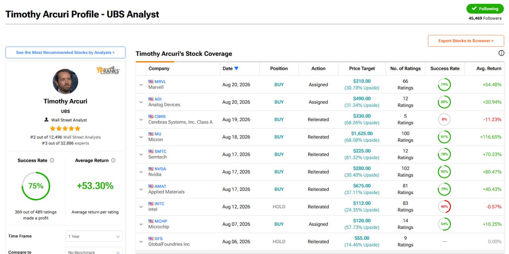Click the US flag icon beside INTC
This screenshot has width=509, height=254.
coord(151,204)
